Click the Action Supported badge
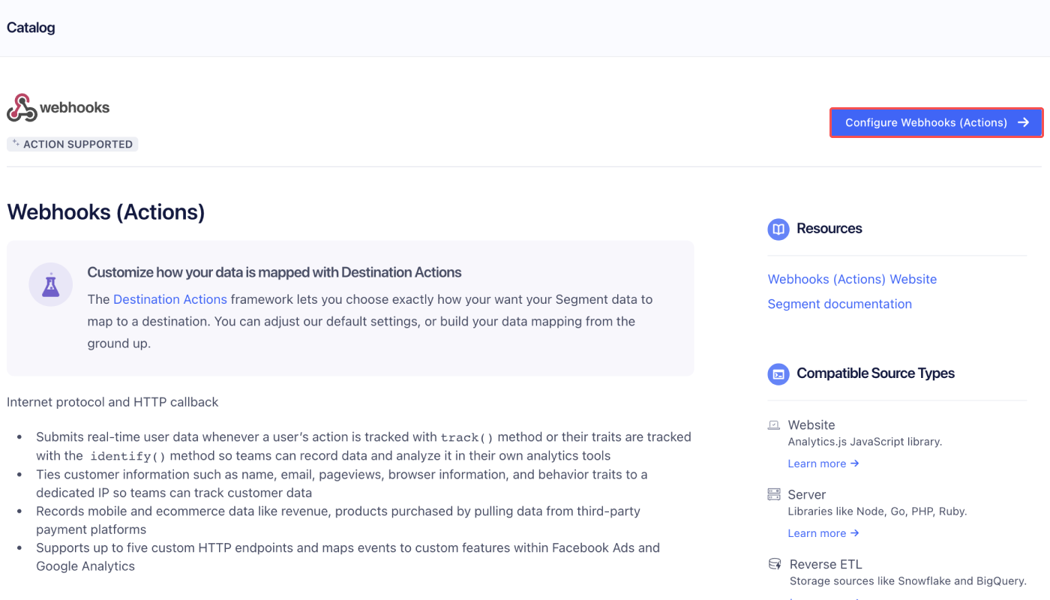1050x600 pixels. (73, 144)
